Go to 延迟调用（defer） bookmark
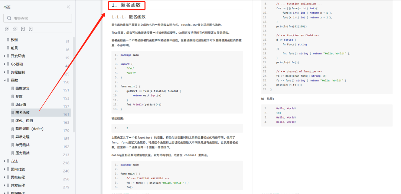Viewport: 401px width, 194px height. 29,129
